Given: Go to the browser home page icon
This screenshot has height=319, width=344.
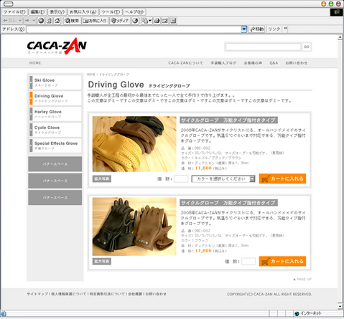Looking at the screenshot, I should 57,21.
